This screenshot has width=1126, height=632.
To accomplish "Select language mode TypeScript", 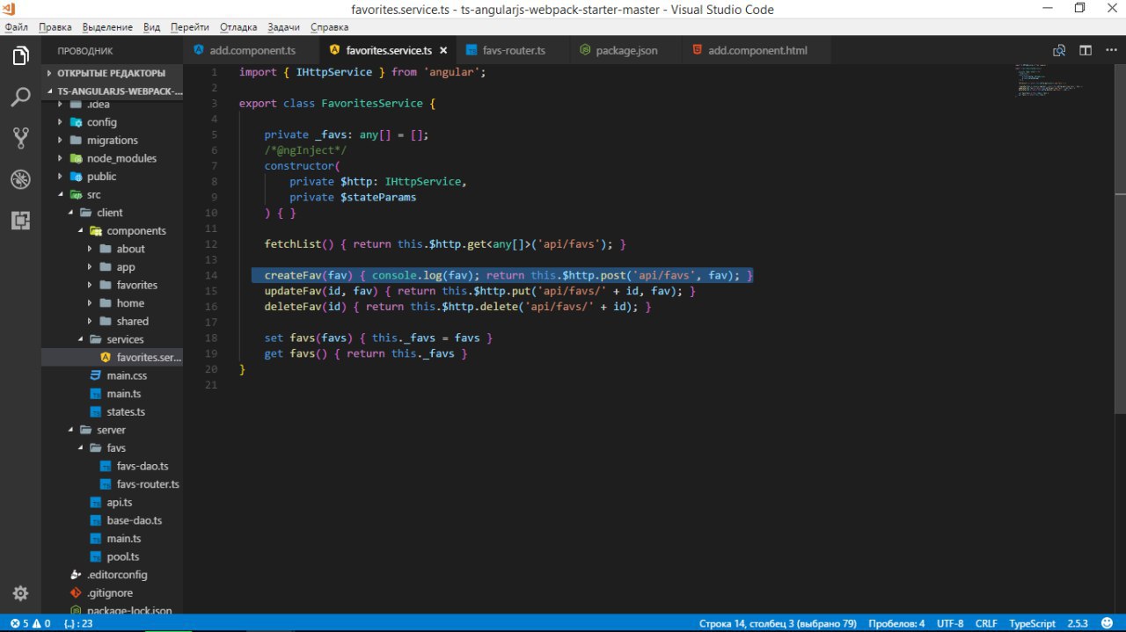I will (x=1032, y=623).
